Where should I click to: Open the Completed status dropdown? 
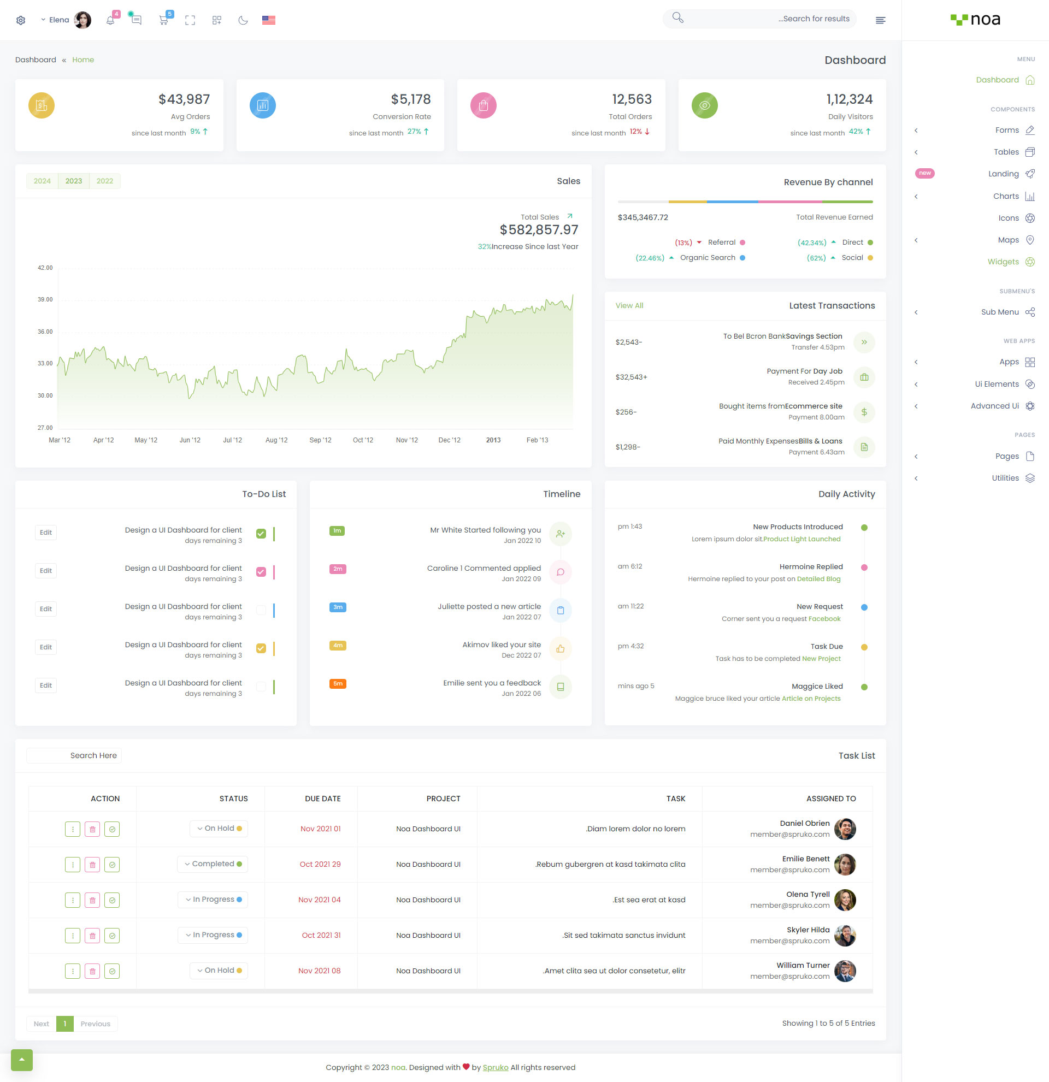[x=213, y=864]
